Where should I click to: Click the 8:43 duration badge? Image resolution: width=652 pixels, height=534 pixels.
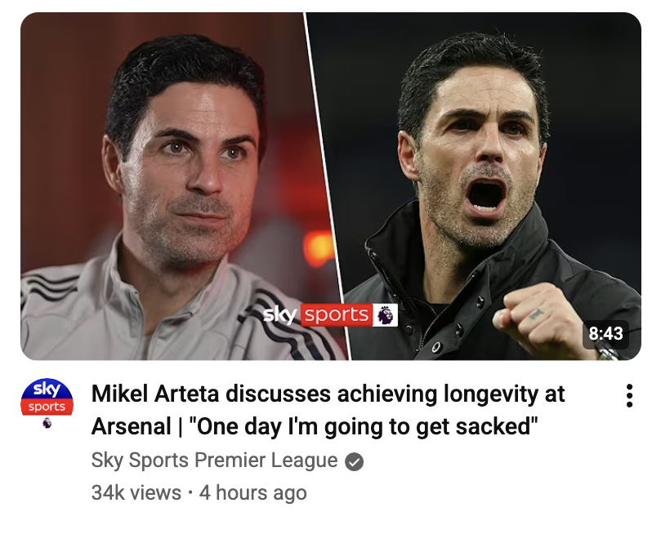pos(605,333)
